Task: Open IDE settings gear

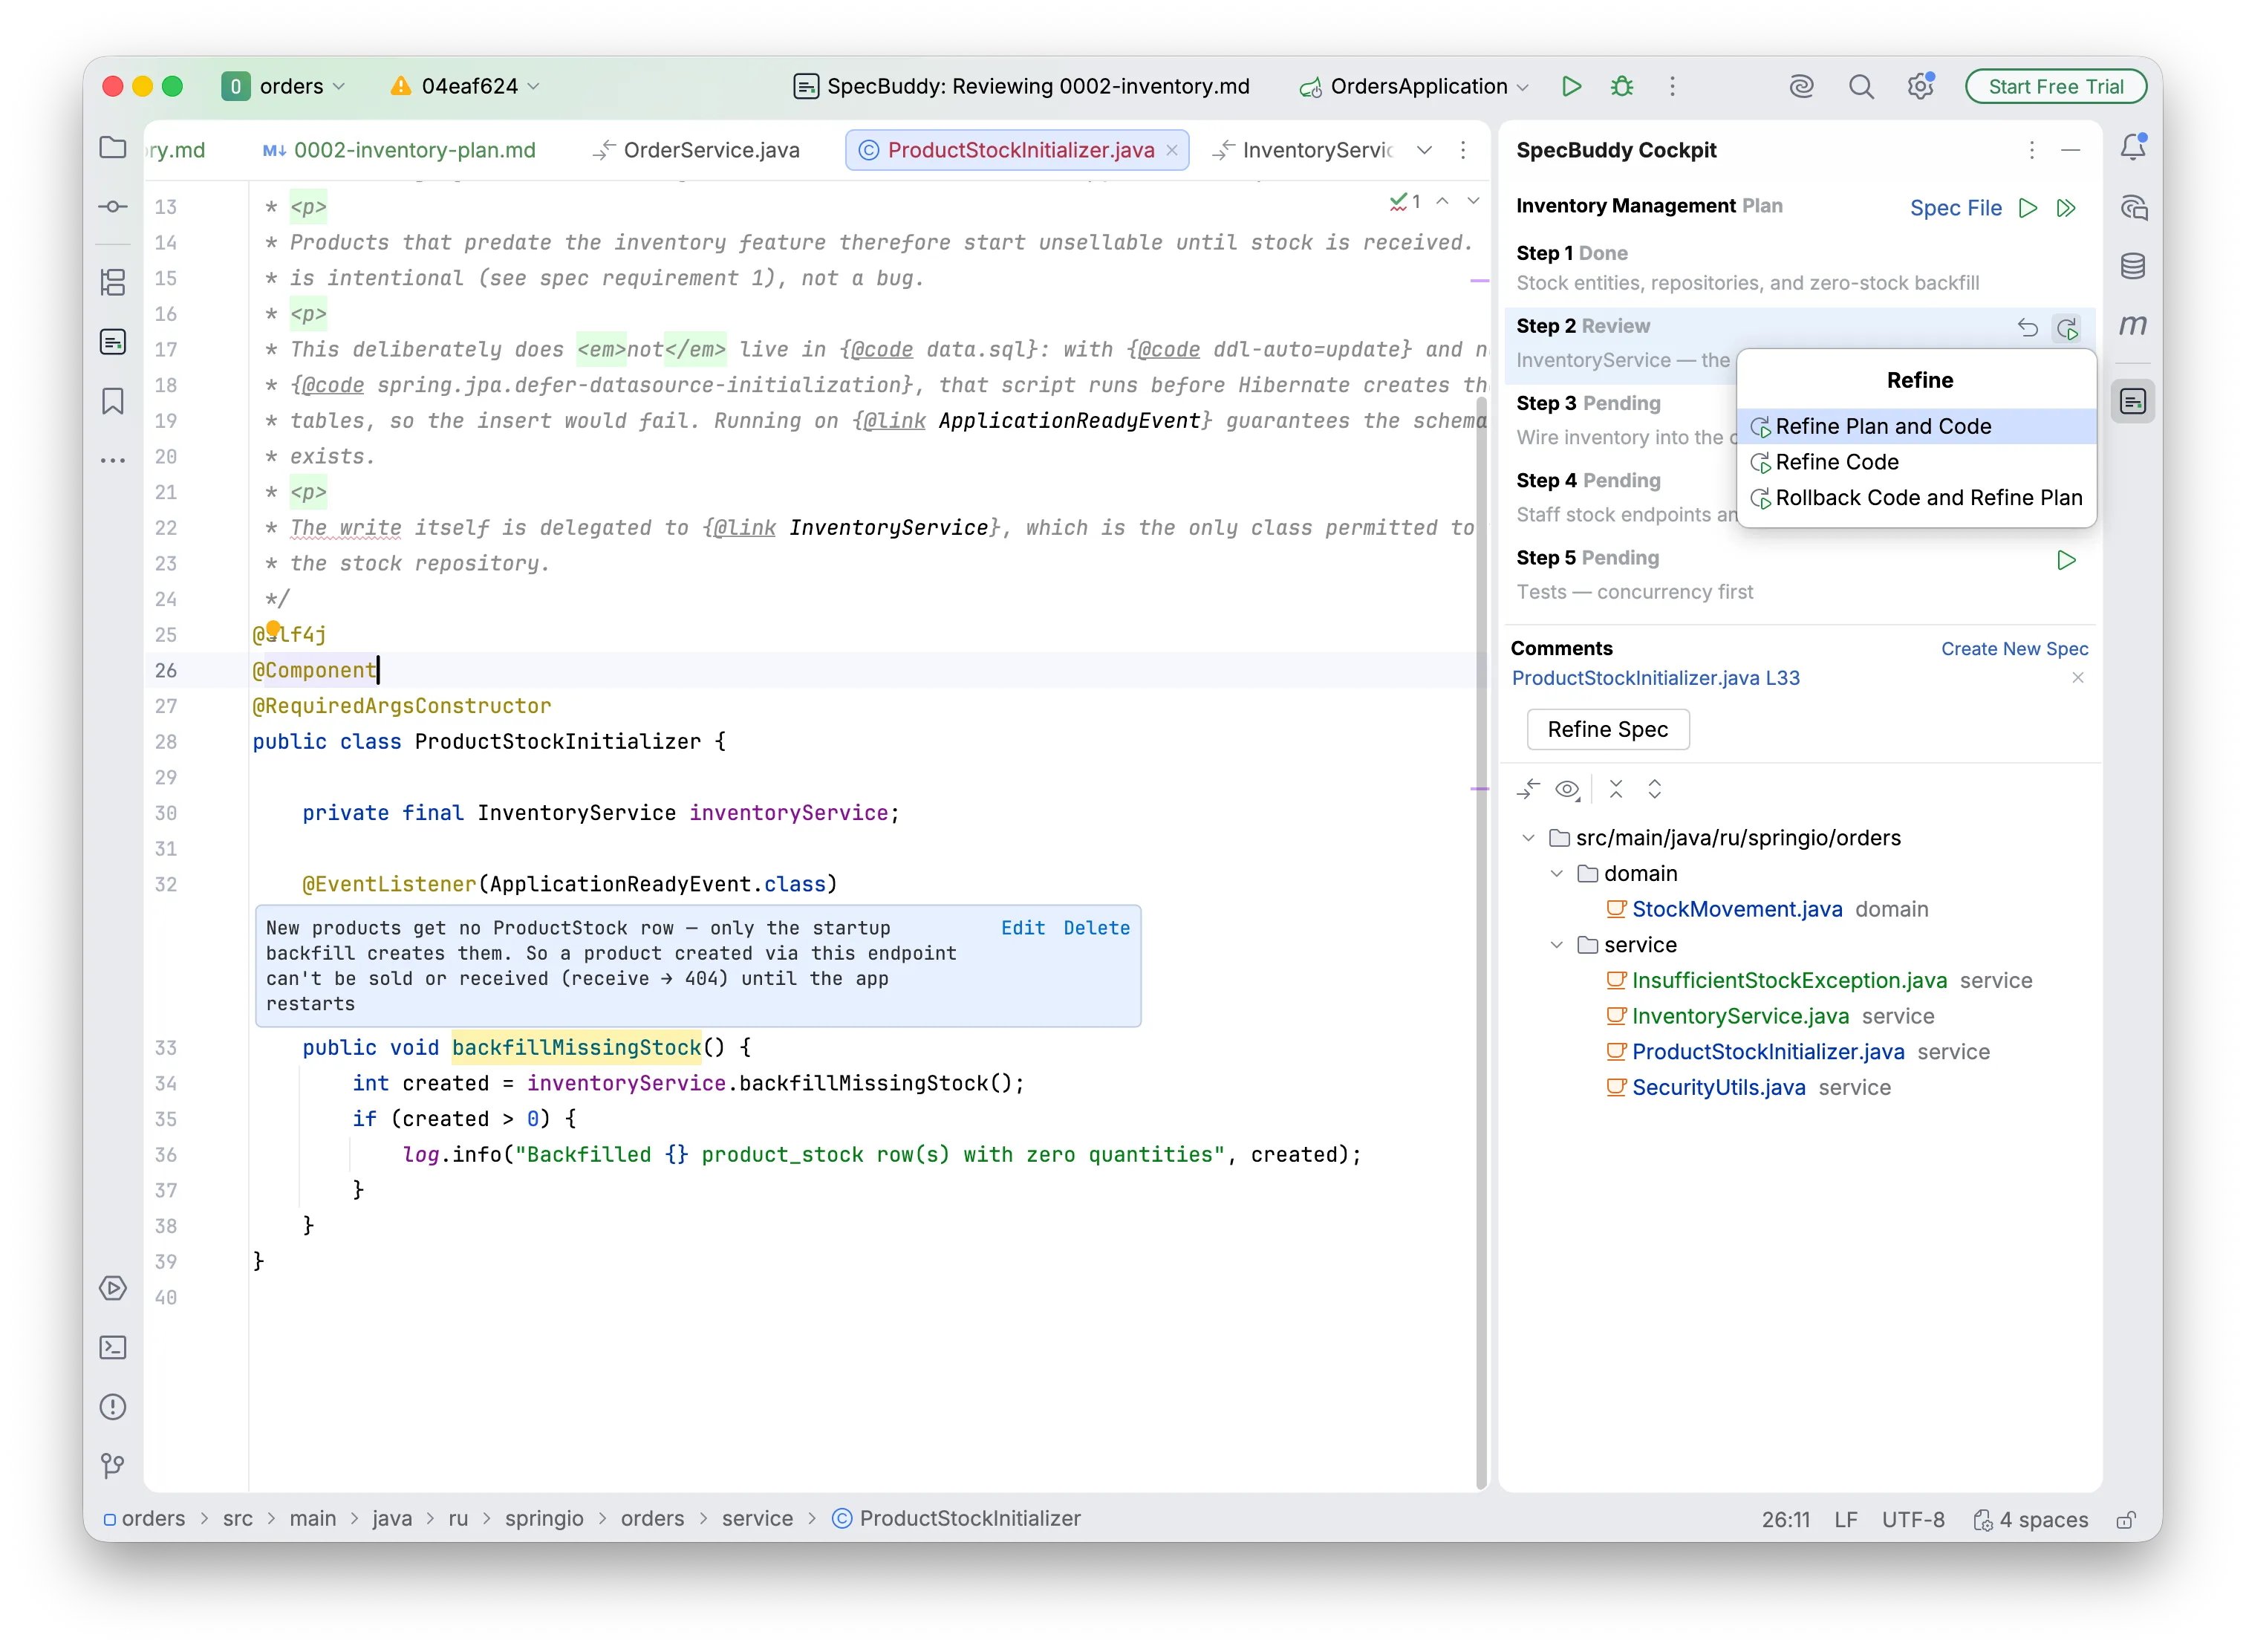Action: (x=1920, y=86)
